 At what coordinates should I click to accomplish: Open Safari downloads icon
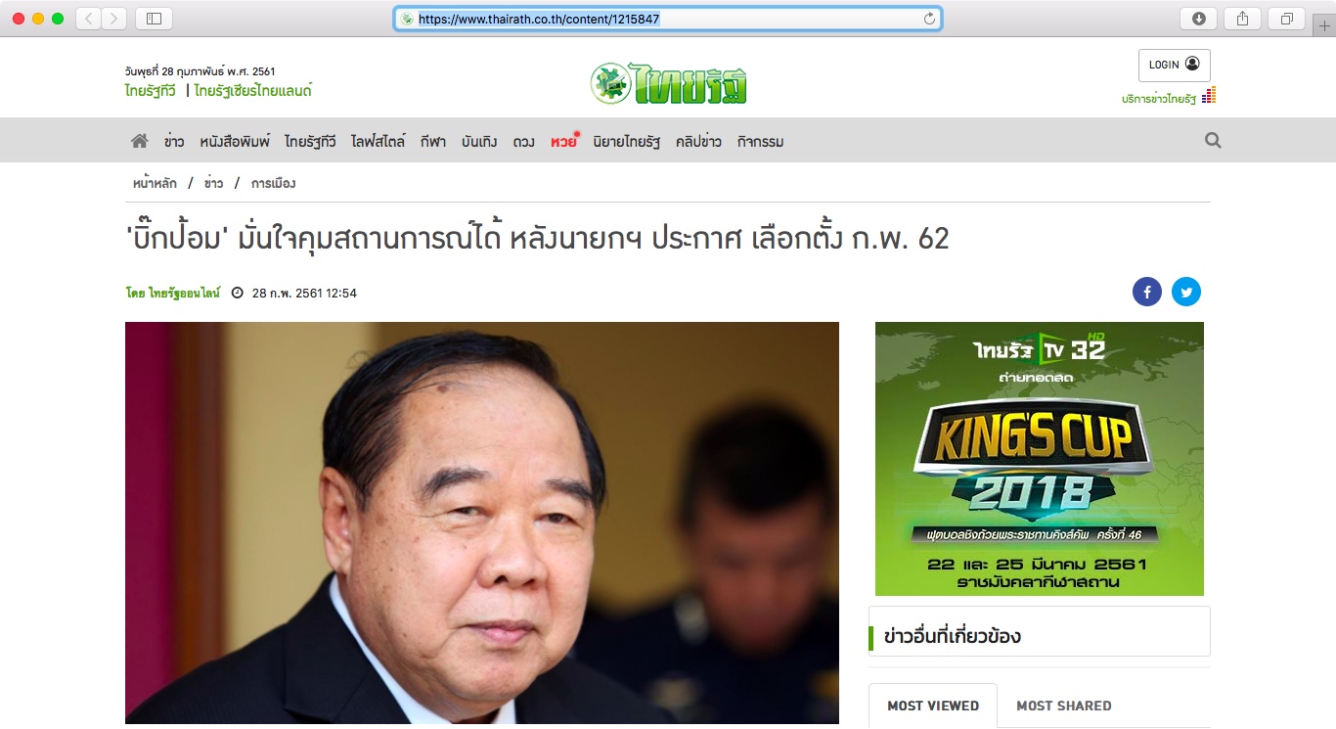pyautogui.click(x=1199, y=19)
